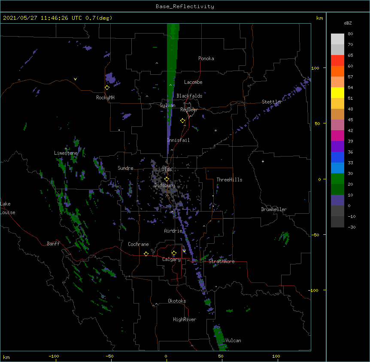Click the Vulcan label
Screen dimensions: 370x362
tap(233, 341)
